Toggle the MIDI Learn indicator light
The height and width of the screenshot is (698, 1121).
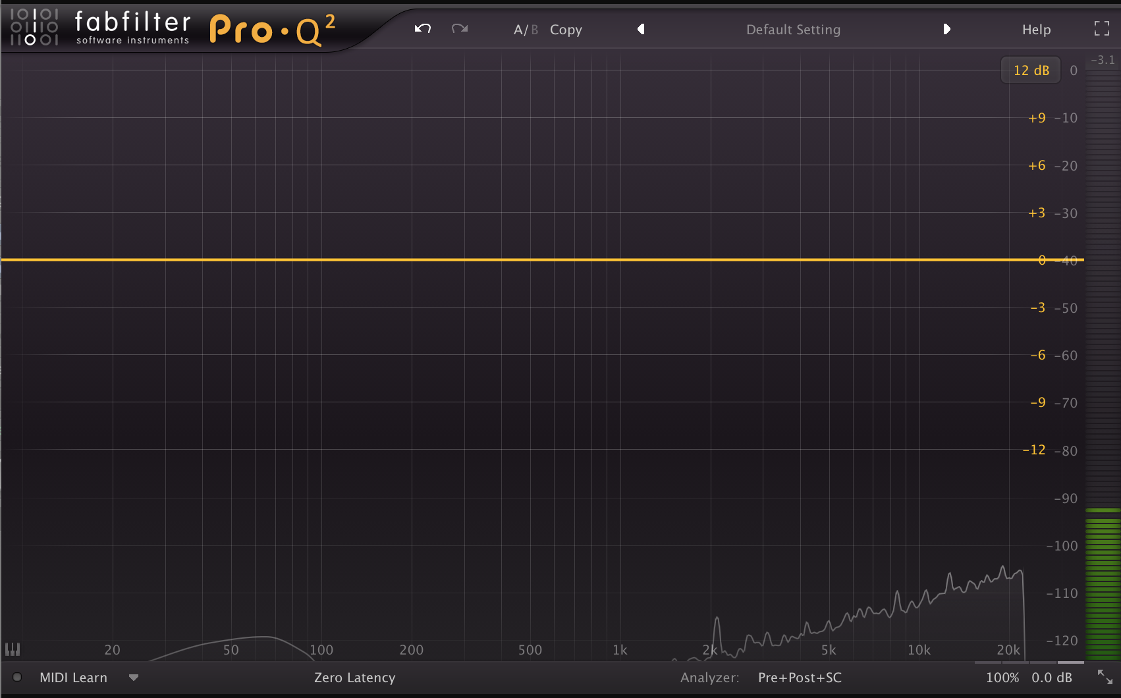[x=18, y=677]
